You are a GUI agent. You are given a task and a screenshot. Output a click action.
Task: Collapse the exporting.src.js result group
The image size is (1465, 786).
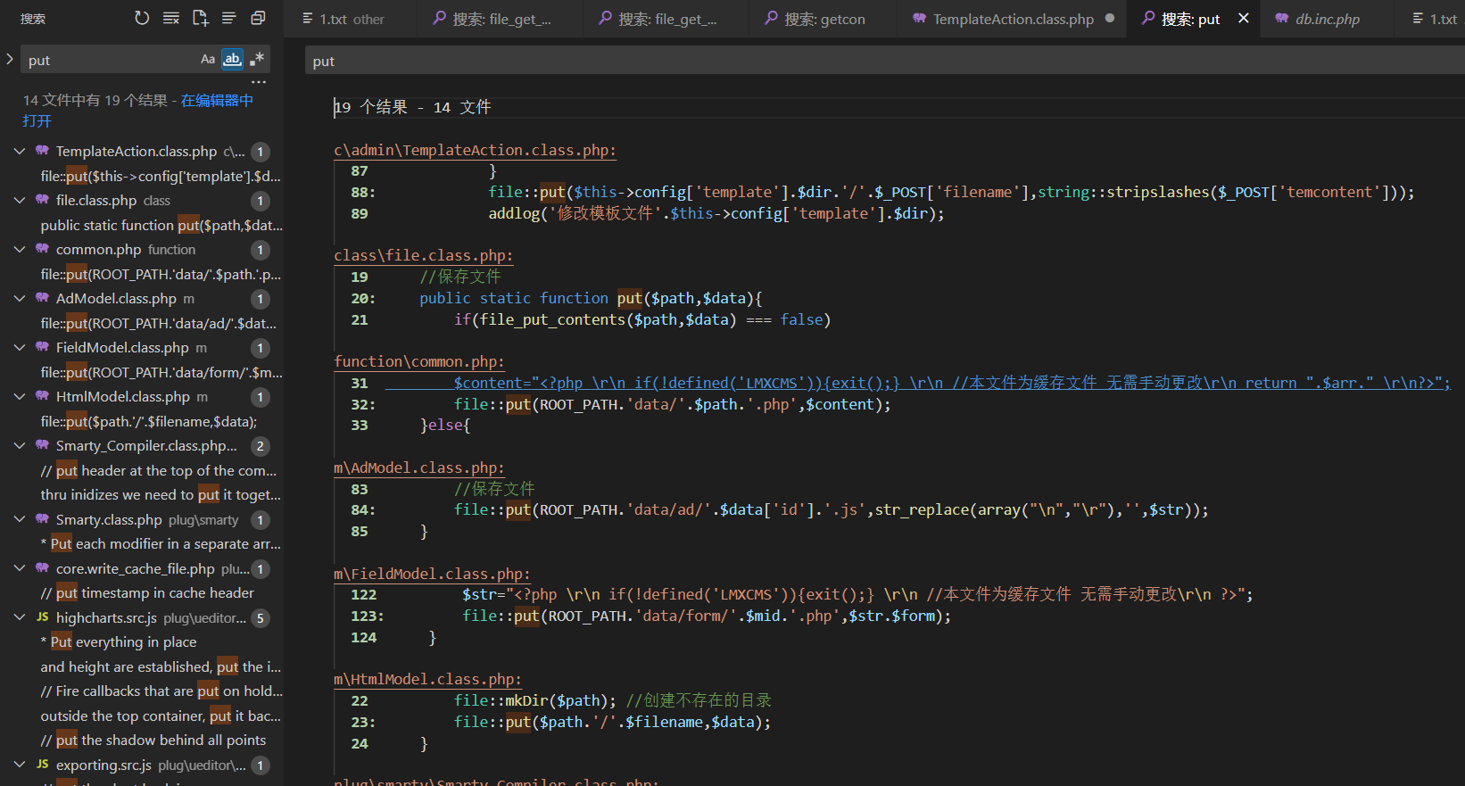19,765
